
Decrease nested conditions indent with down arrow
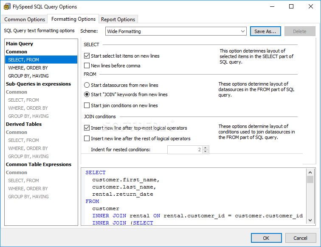[x=206, y=151]
